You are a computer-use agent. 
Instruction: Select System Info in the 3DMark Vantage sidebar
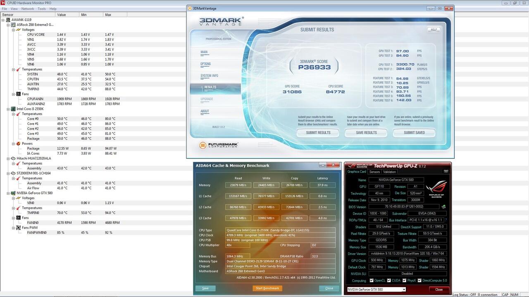tap(209, 76)
